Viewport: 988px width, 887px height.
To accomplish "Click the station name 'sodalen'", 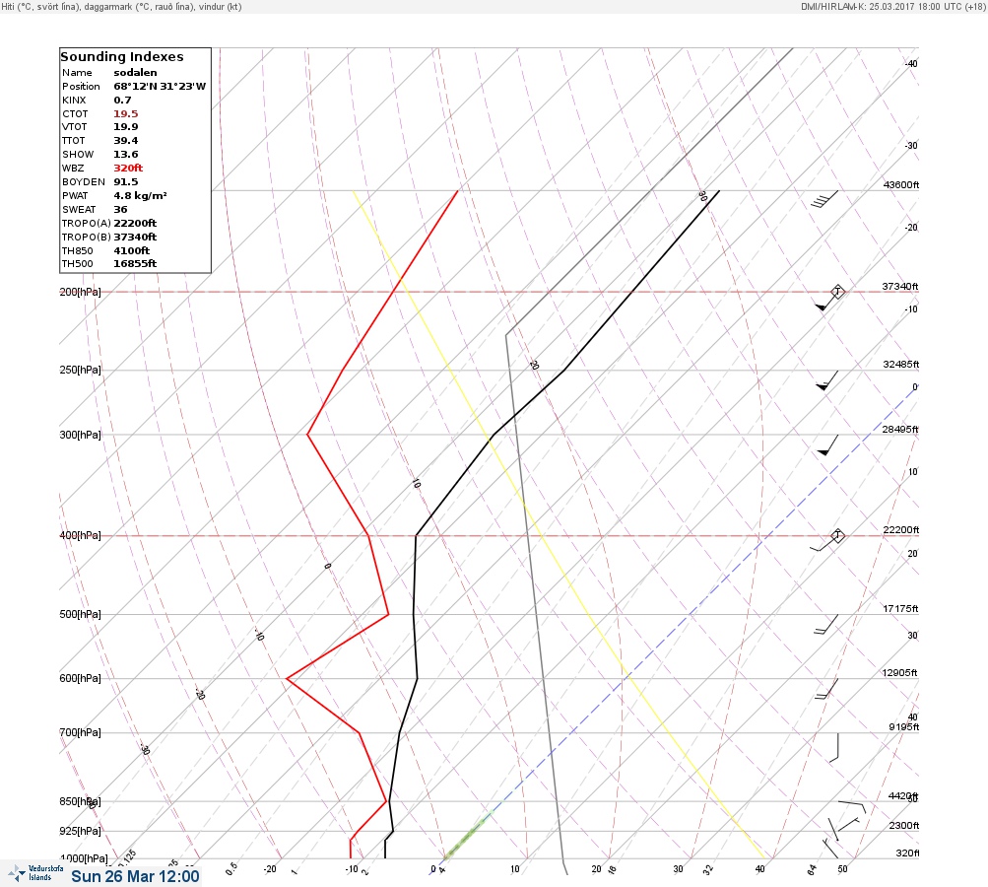I will 136,73.
